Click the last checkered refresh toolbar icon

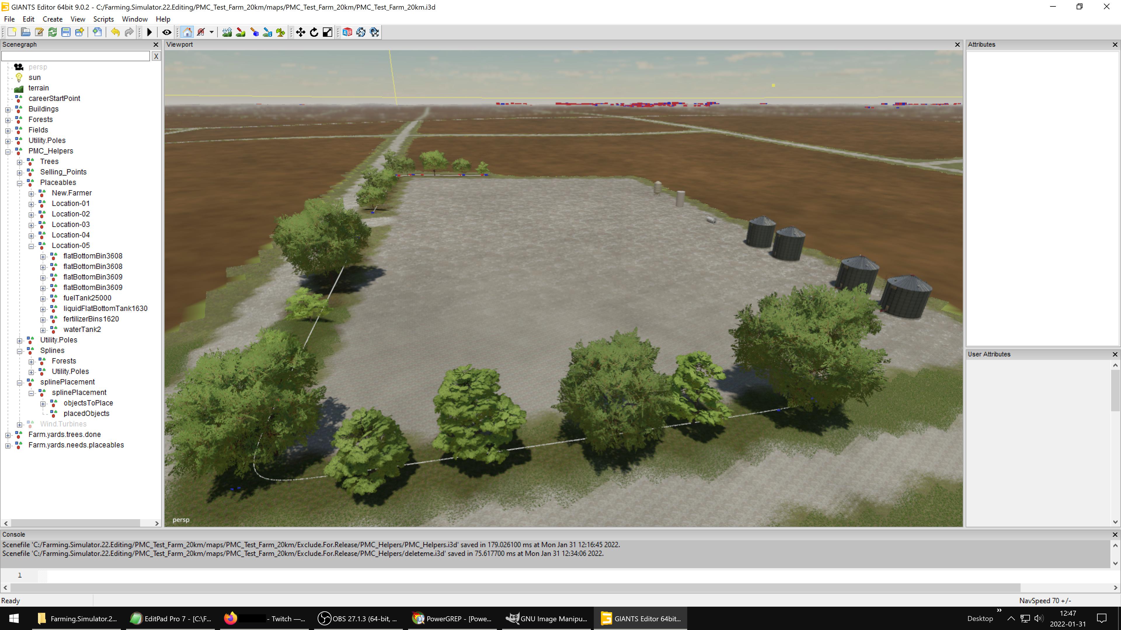(374, 32)
